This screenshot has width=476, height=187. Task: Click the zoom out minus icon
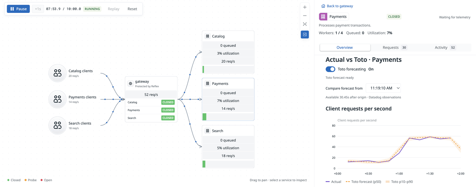coord(305,16)
